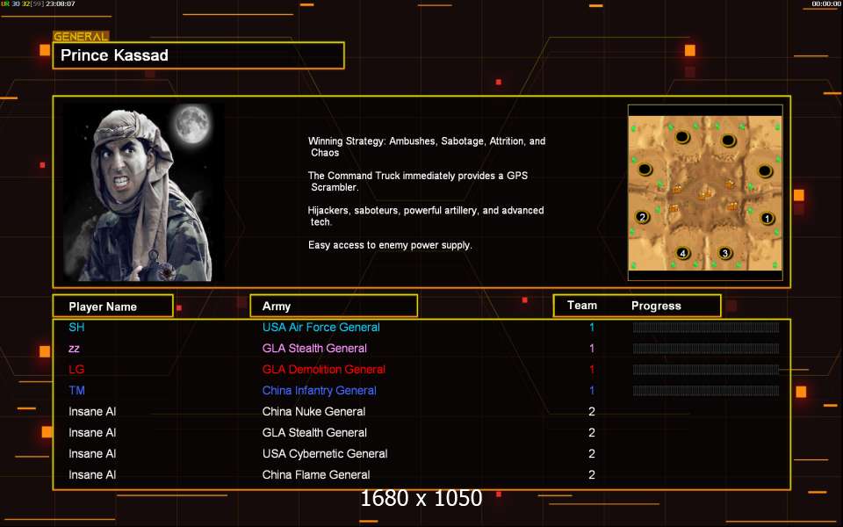This screenshot has height=527, width=843.
Task: Click the Hijackers, saboteurs, powerful artillery text
Action: [426, 216]
